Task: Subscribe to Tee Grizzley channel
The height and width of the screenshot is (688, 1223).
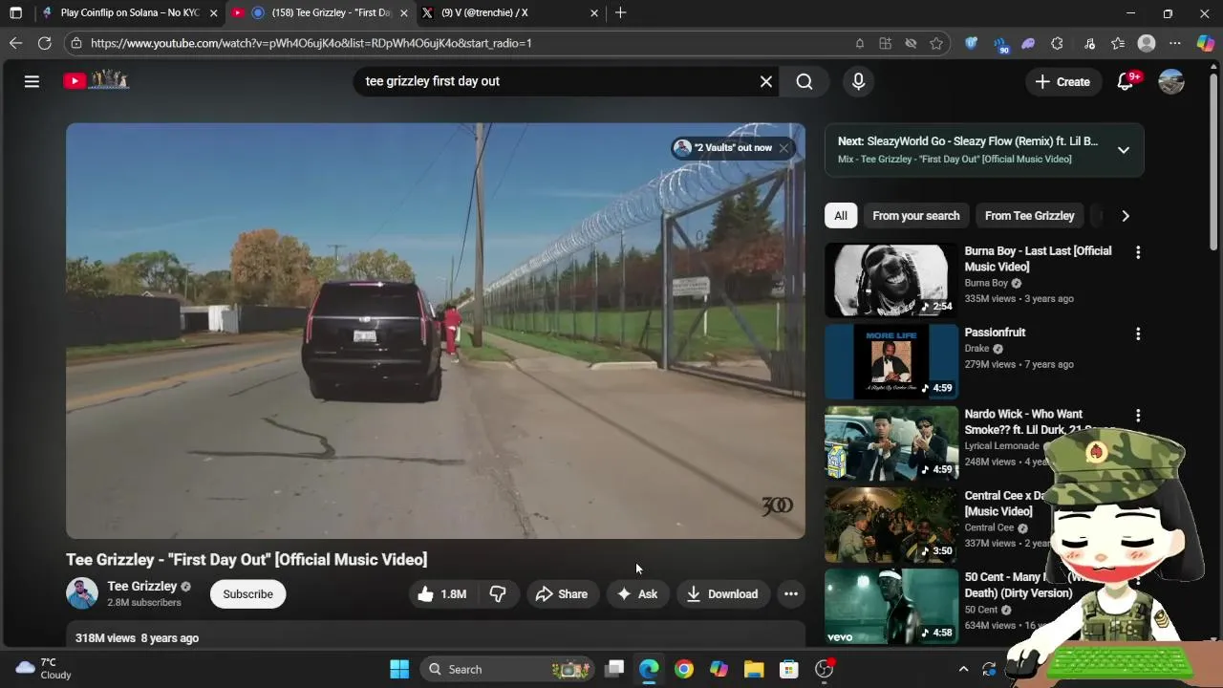Action: pyautogui.click(x=247, y=594)
